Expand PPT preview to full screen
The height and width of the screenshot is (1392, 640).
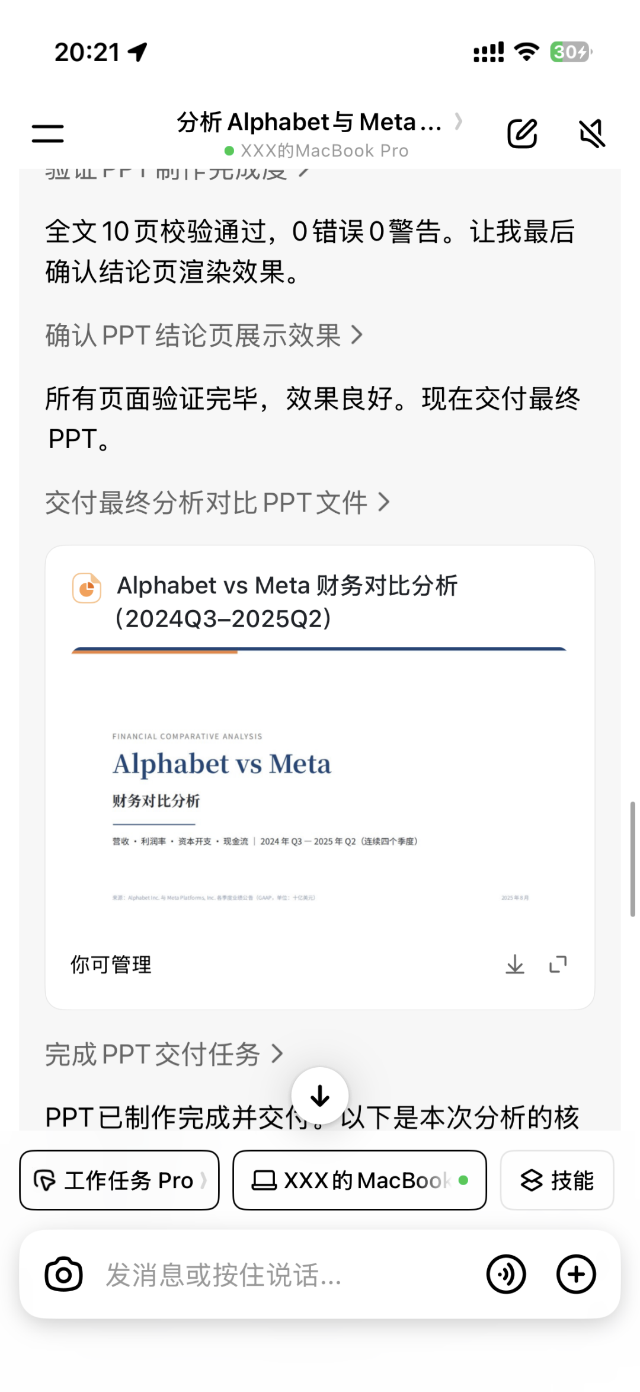558,965
